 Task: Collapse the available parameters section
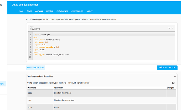175,76
